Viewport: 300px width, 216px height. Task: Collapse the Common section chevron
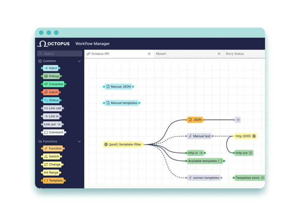point(79,61)
